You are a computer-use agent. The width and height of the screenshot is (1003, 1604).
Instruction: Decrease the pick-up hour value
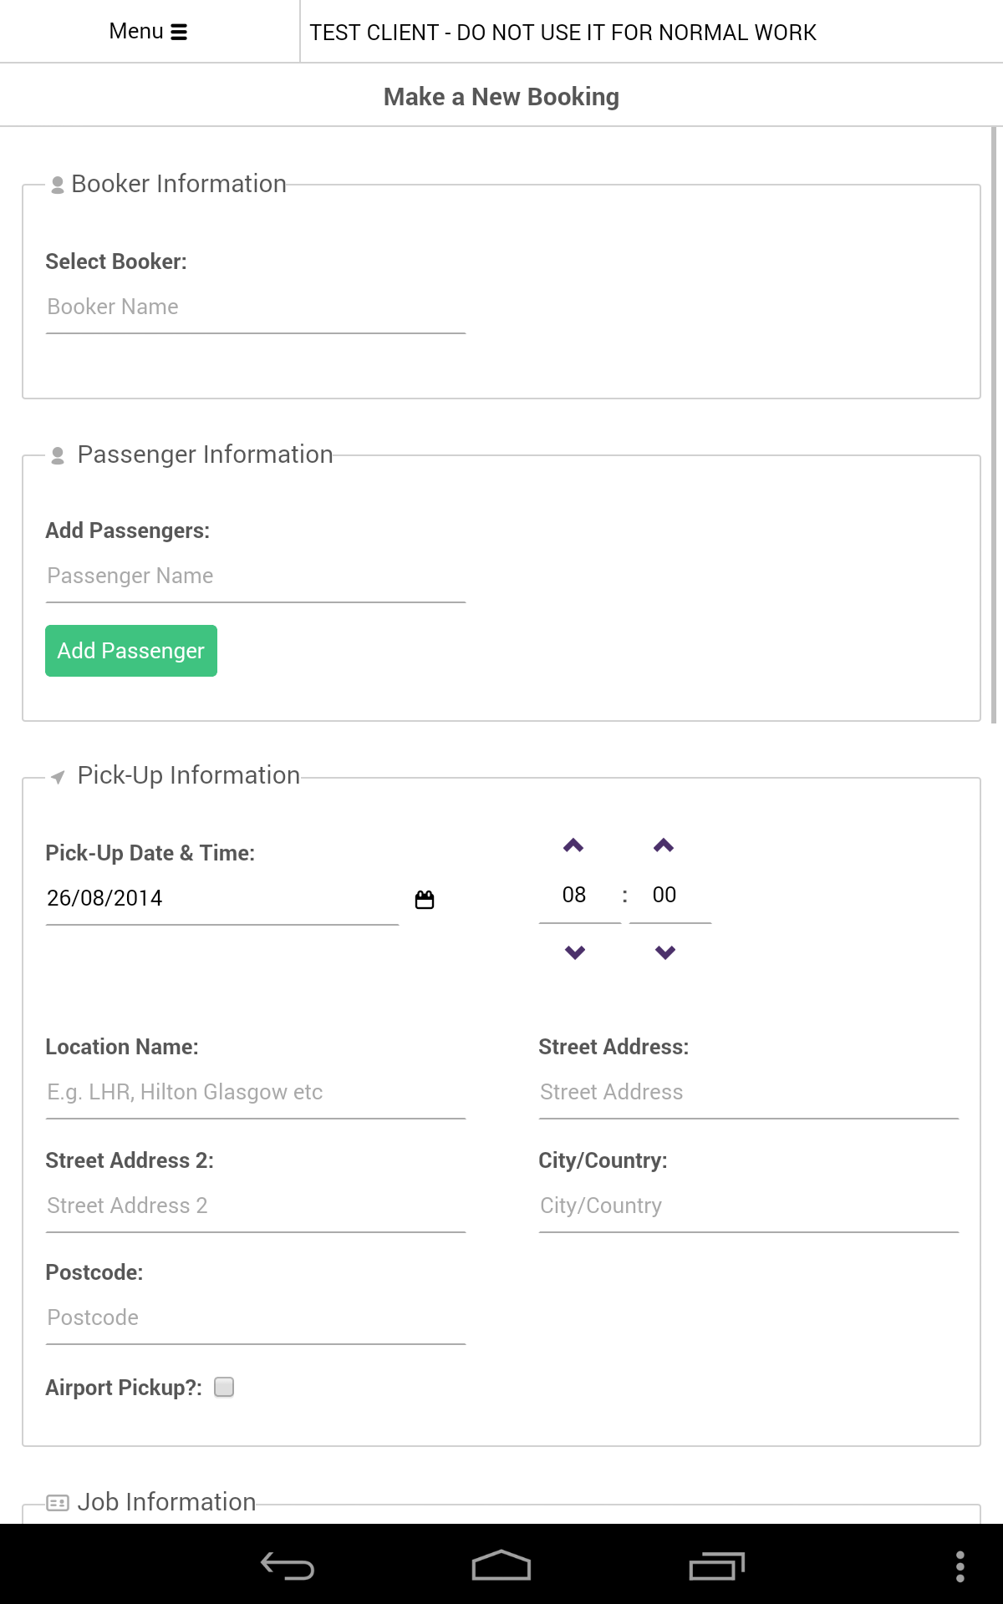[x=574, y=952]
